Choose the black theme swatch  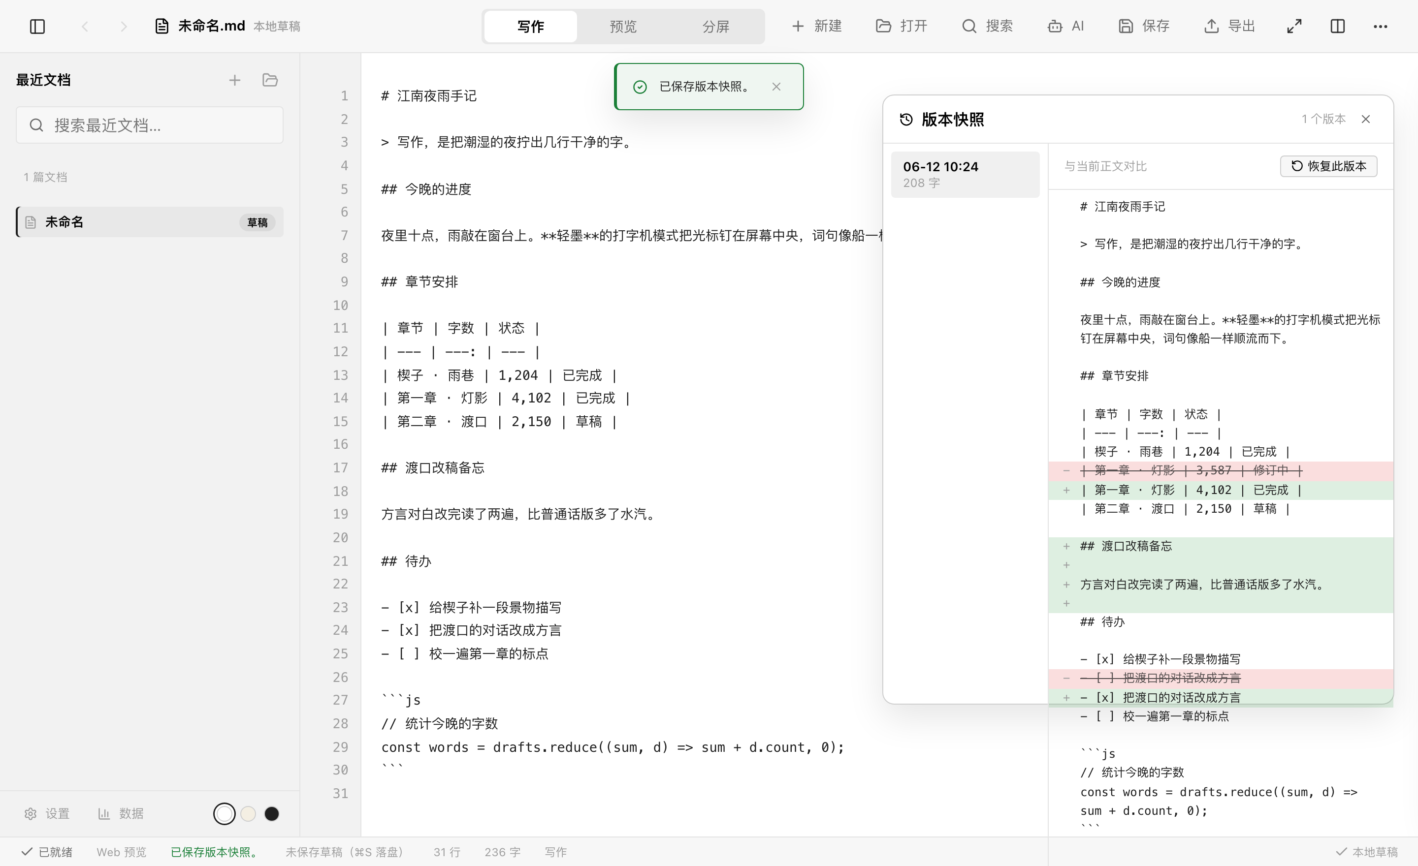pos(272,814)
